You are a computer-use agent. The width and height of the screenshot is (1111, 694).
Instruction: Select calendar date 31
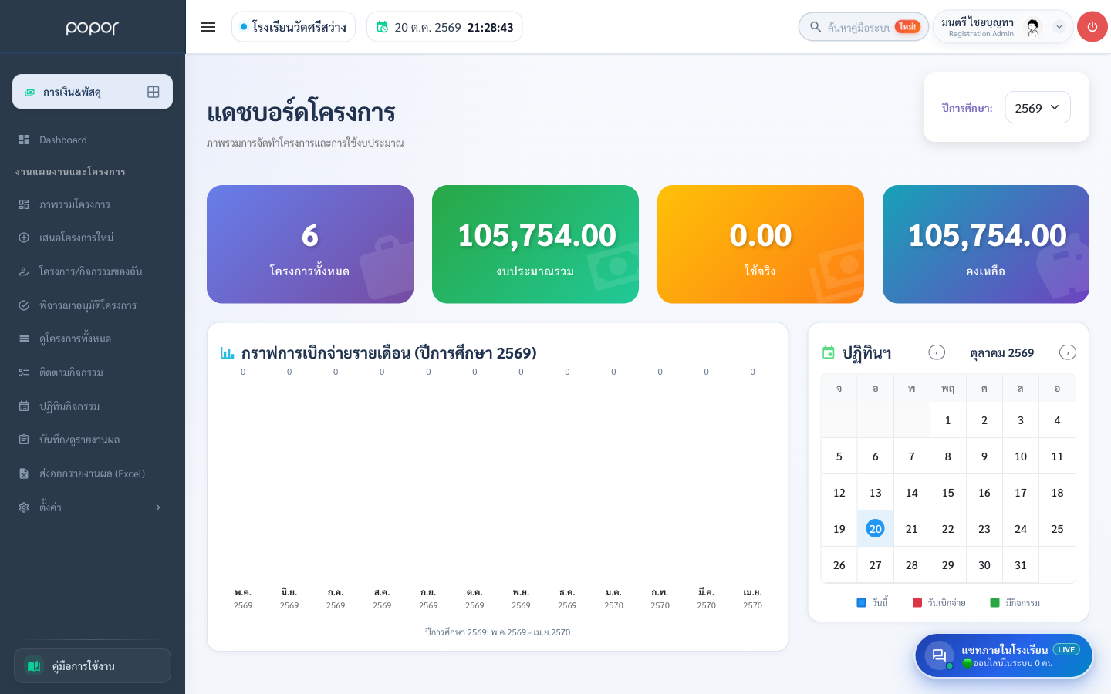click(x=1021, y=564)
